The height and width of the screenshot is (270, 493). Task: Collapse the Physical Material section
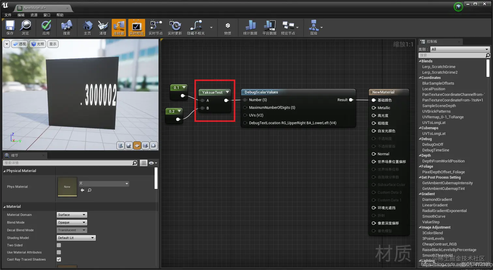tap(5, 171)
